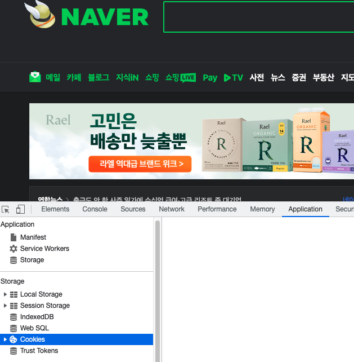Viewport: 354px width, 362px height.
Task: Switch to the Console tab
Action: 95,209
